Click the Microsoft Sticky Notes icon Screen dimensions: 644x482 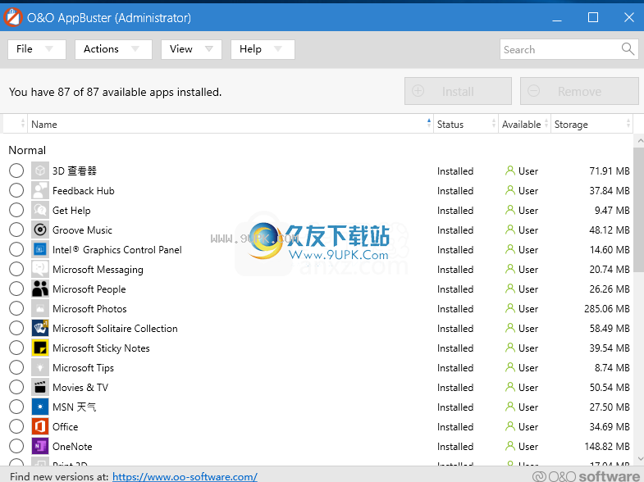coord(40,348)
